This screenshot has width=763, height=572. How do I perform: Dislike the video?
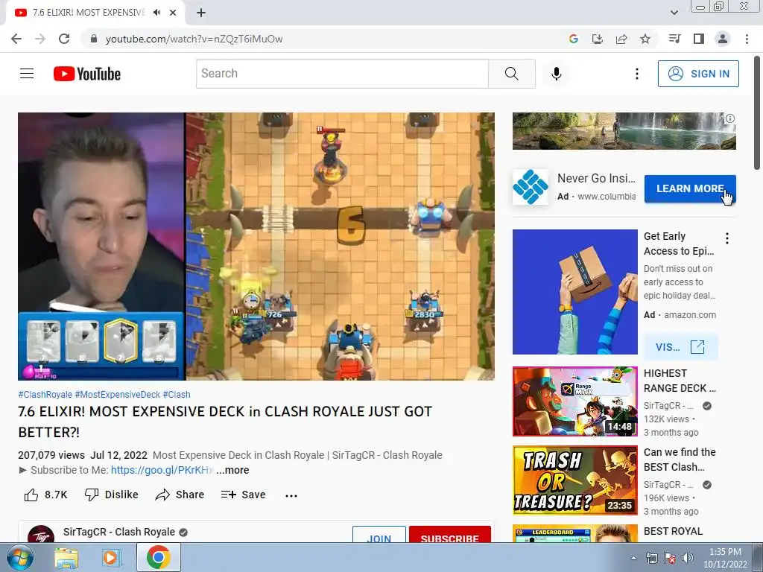(112, 495)
